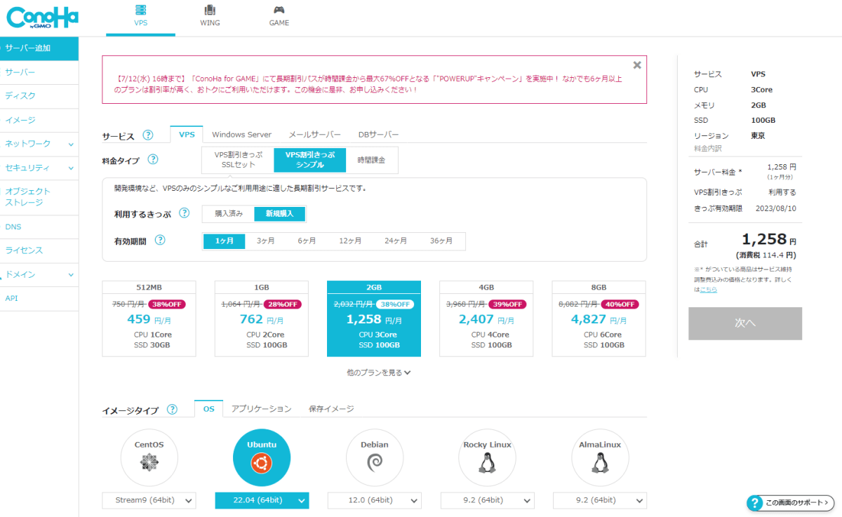
Task: Open help icon next to 有効期間
Action: (160, 241)
